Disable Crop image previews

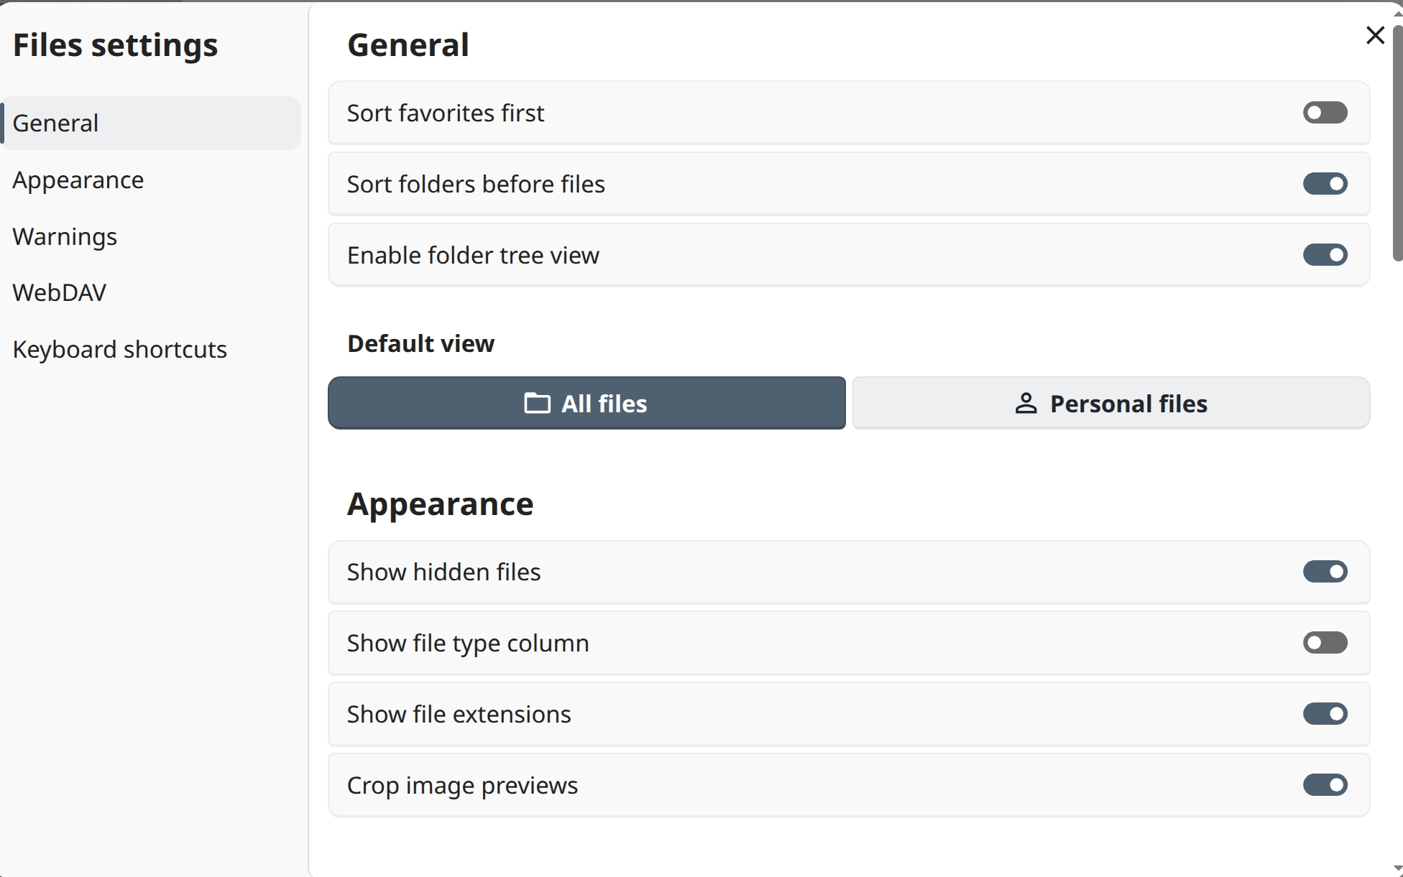coord(1325,785)
